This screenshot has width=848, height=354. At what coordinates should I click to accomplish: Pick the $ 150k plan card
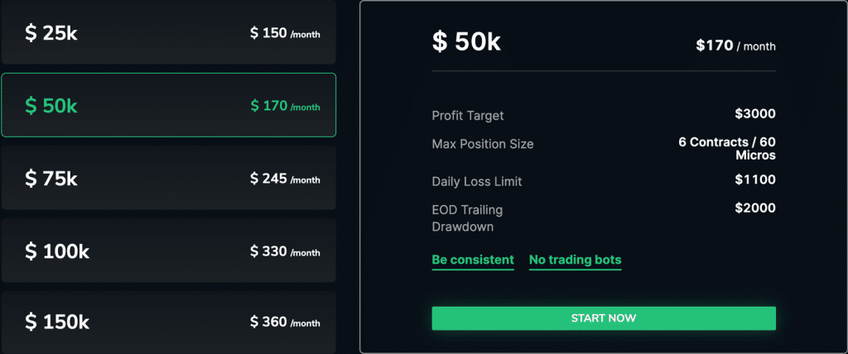tap(168, 321)
